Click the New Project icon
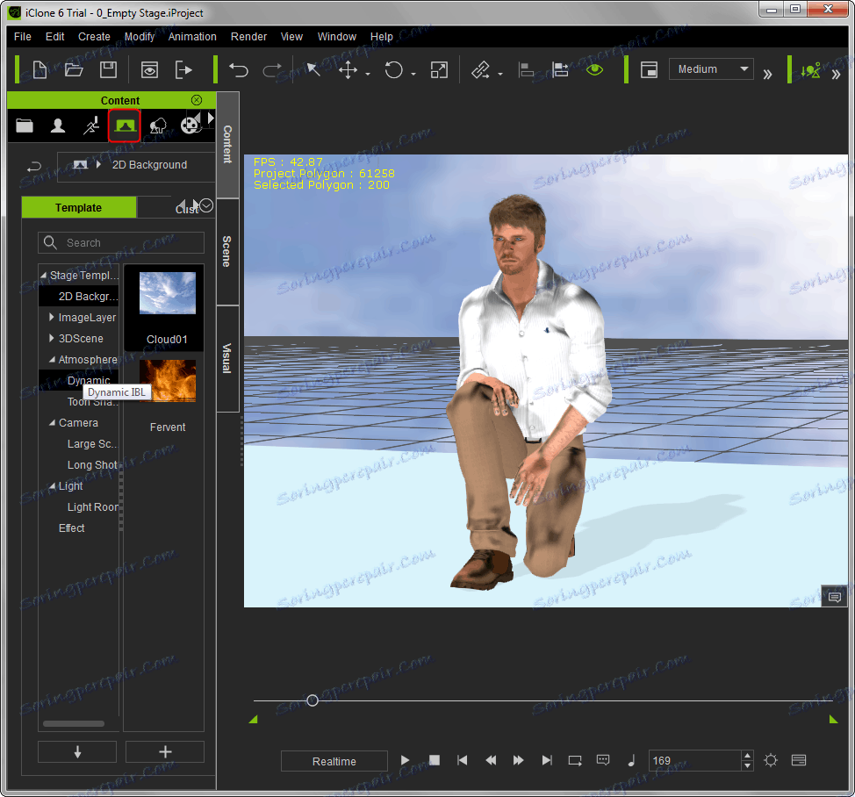855x797 pixels. [40, 70]
